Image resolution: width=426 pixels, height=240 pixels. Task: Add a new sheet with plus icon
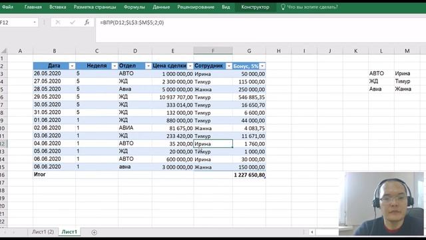point(94,232)
